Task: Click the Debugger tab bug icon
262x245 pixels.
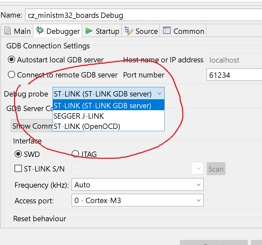Action: point(40,30)
